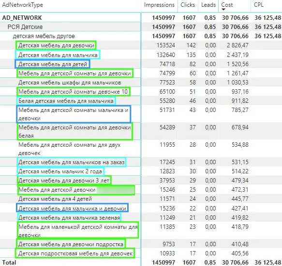Click the Total row cost 30 706,66
The image size is (282, 266).
[x=235, y=263]
